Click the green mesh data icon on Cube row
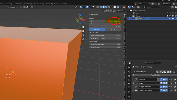The image size is (177, 100). click(149, 19)
